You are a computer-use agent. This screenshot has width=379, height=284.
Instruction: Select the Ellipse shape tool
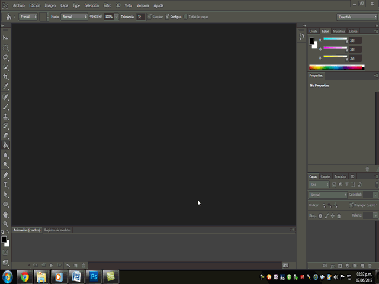click(5, 204)
